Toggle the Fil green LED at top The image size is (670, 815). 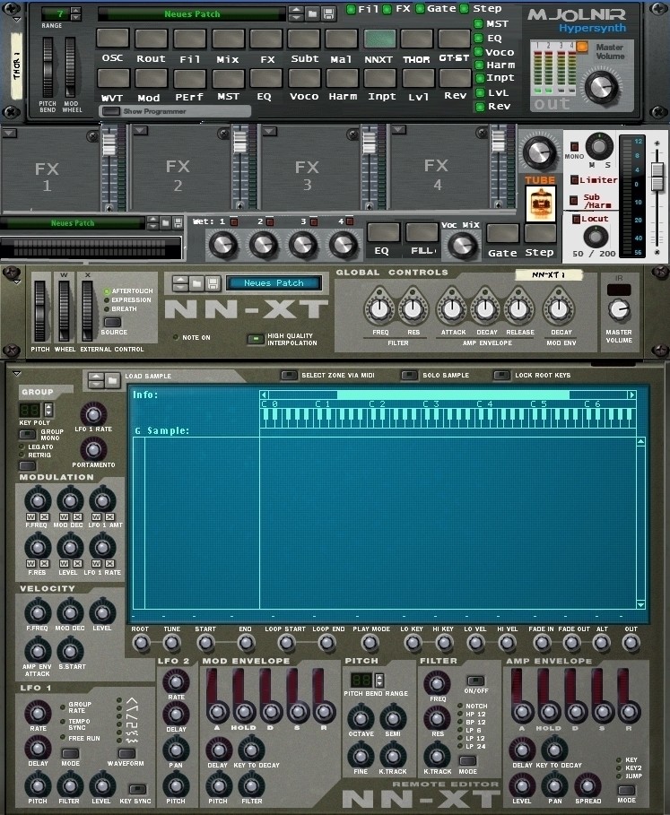pyautogui.click(x=352, y=9)
